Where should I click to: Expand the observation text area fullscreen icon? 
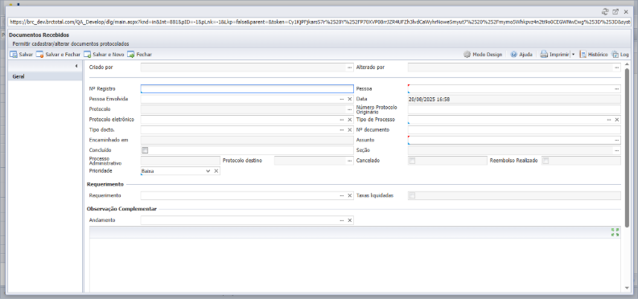click(615, 232)
